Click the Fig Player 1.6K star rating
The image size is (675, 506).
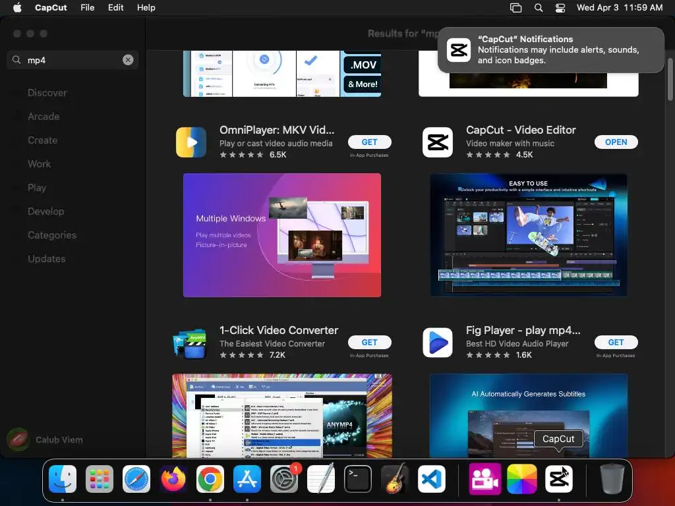(499, 355)
